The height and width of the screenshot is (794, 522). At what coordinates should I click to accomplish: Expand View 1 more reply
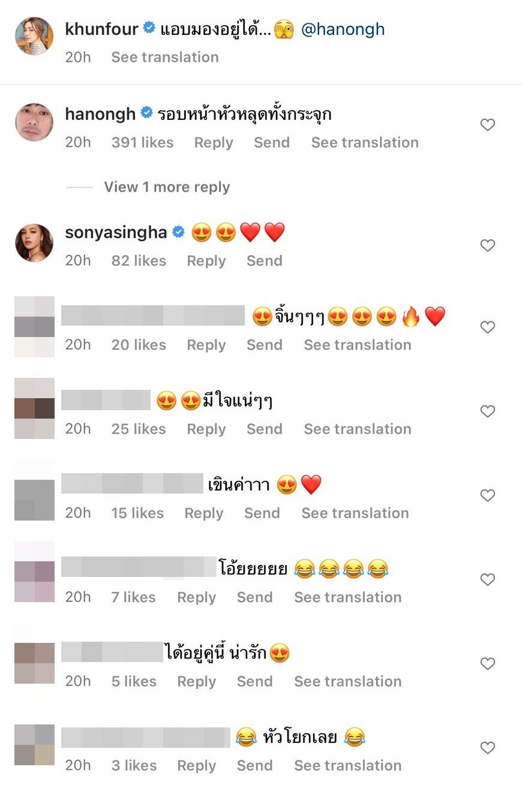(167, 187)
